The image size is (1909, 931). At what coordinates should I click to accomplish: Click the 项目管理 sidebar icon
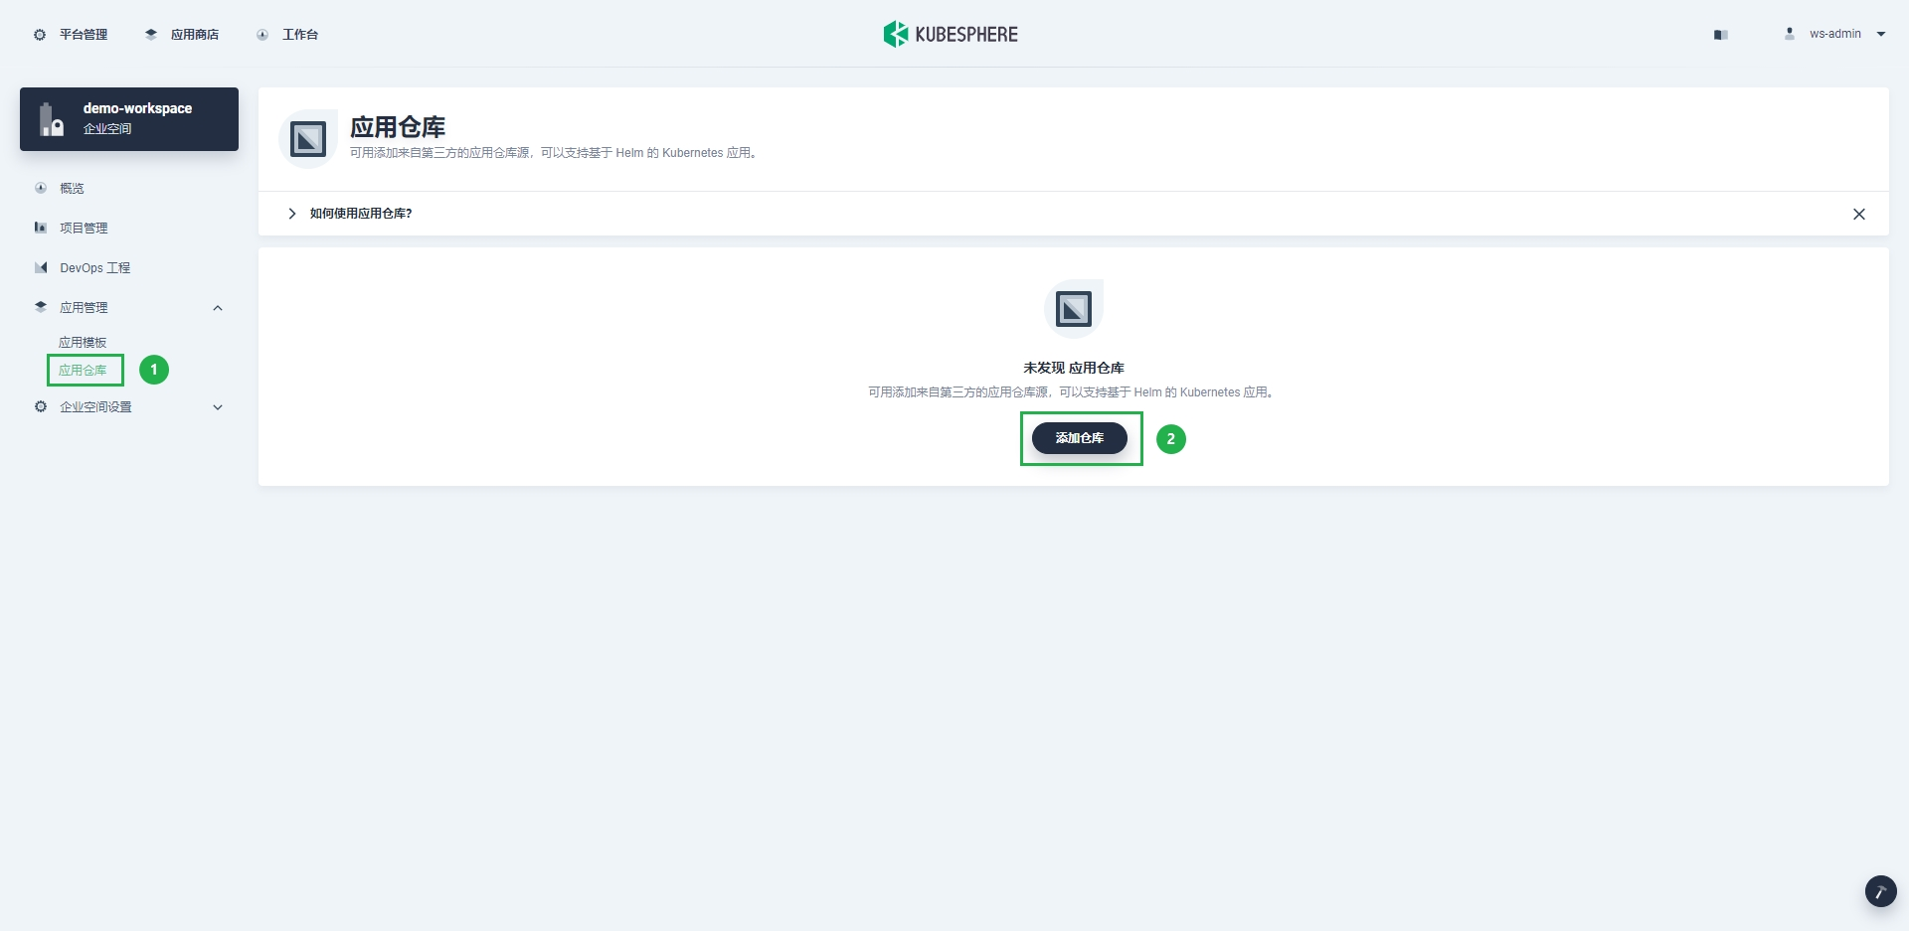point(41,228)
